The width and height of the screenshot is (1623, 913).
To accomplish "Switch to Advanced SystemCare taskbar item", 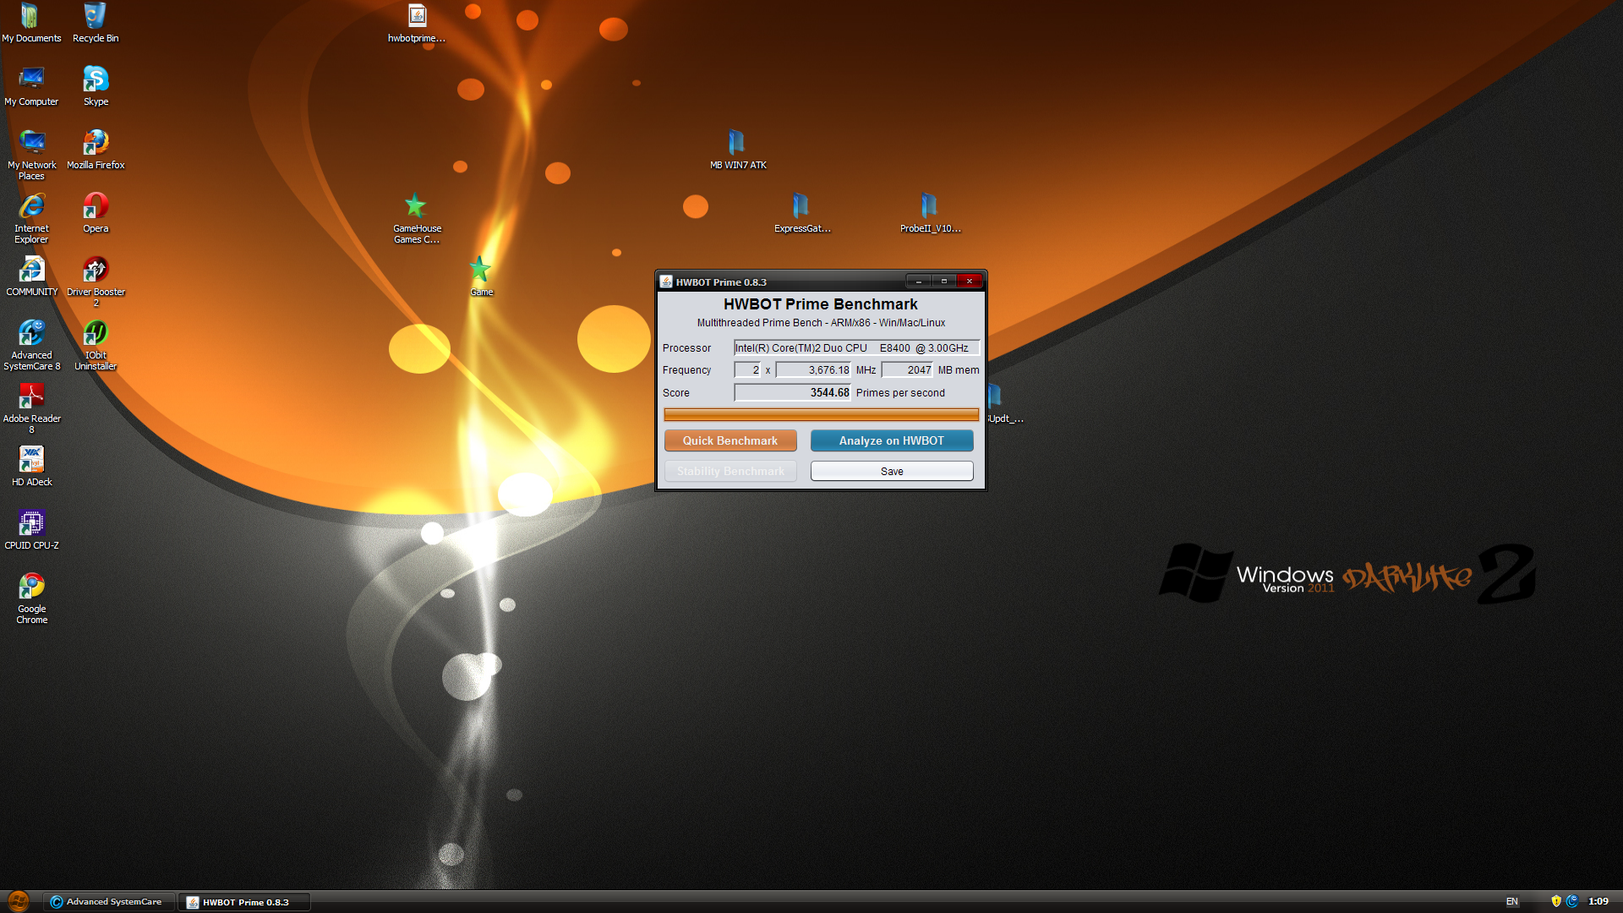I will pyautogui.click(x=109, y=902).
